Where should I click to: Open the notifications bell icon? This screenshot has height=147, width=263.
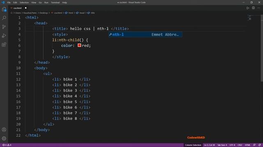tap(259, 145)
